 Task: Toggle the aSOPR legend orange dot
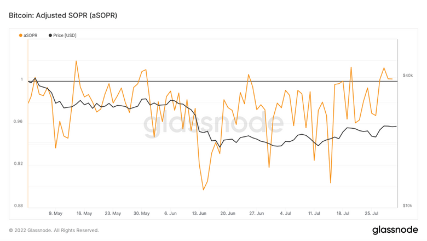coord(21,36)
